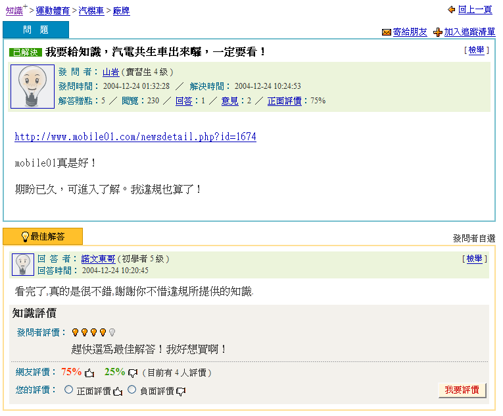The width and height of the screenshot is (503, 416).
Task: Click the 回答 count link
Action: tap(184, 101)
